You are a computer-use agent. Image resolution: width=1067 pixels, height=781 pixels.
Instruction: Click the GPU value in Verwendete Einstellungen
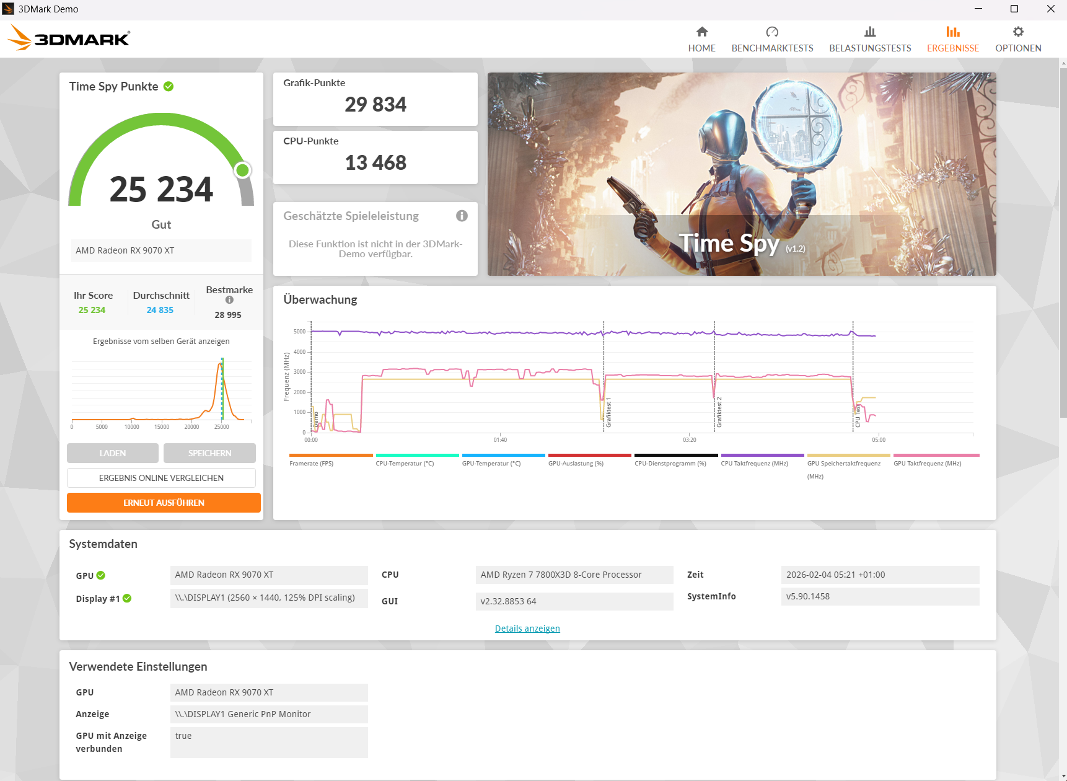(269, 692)
